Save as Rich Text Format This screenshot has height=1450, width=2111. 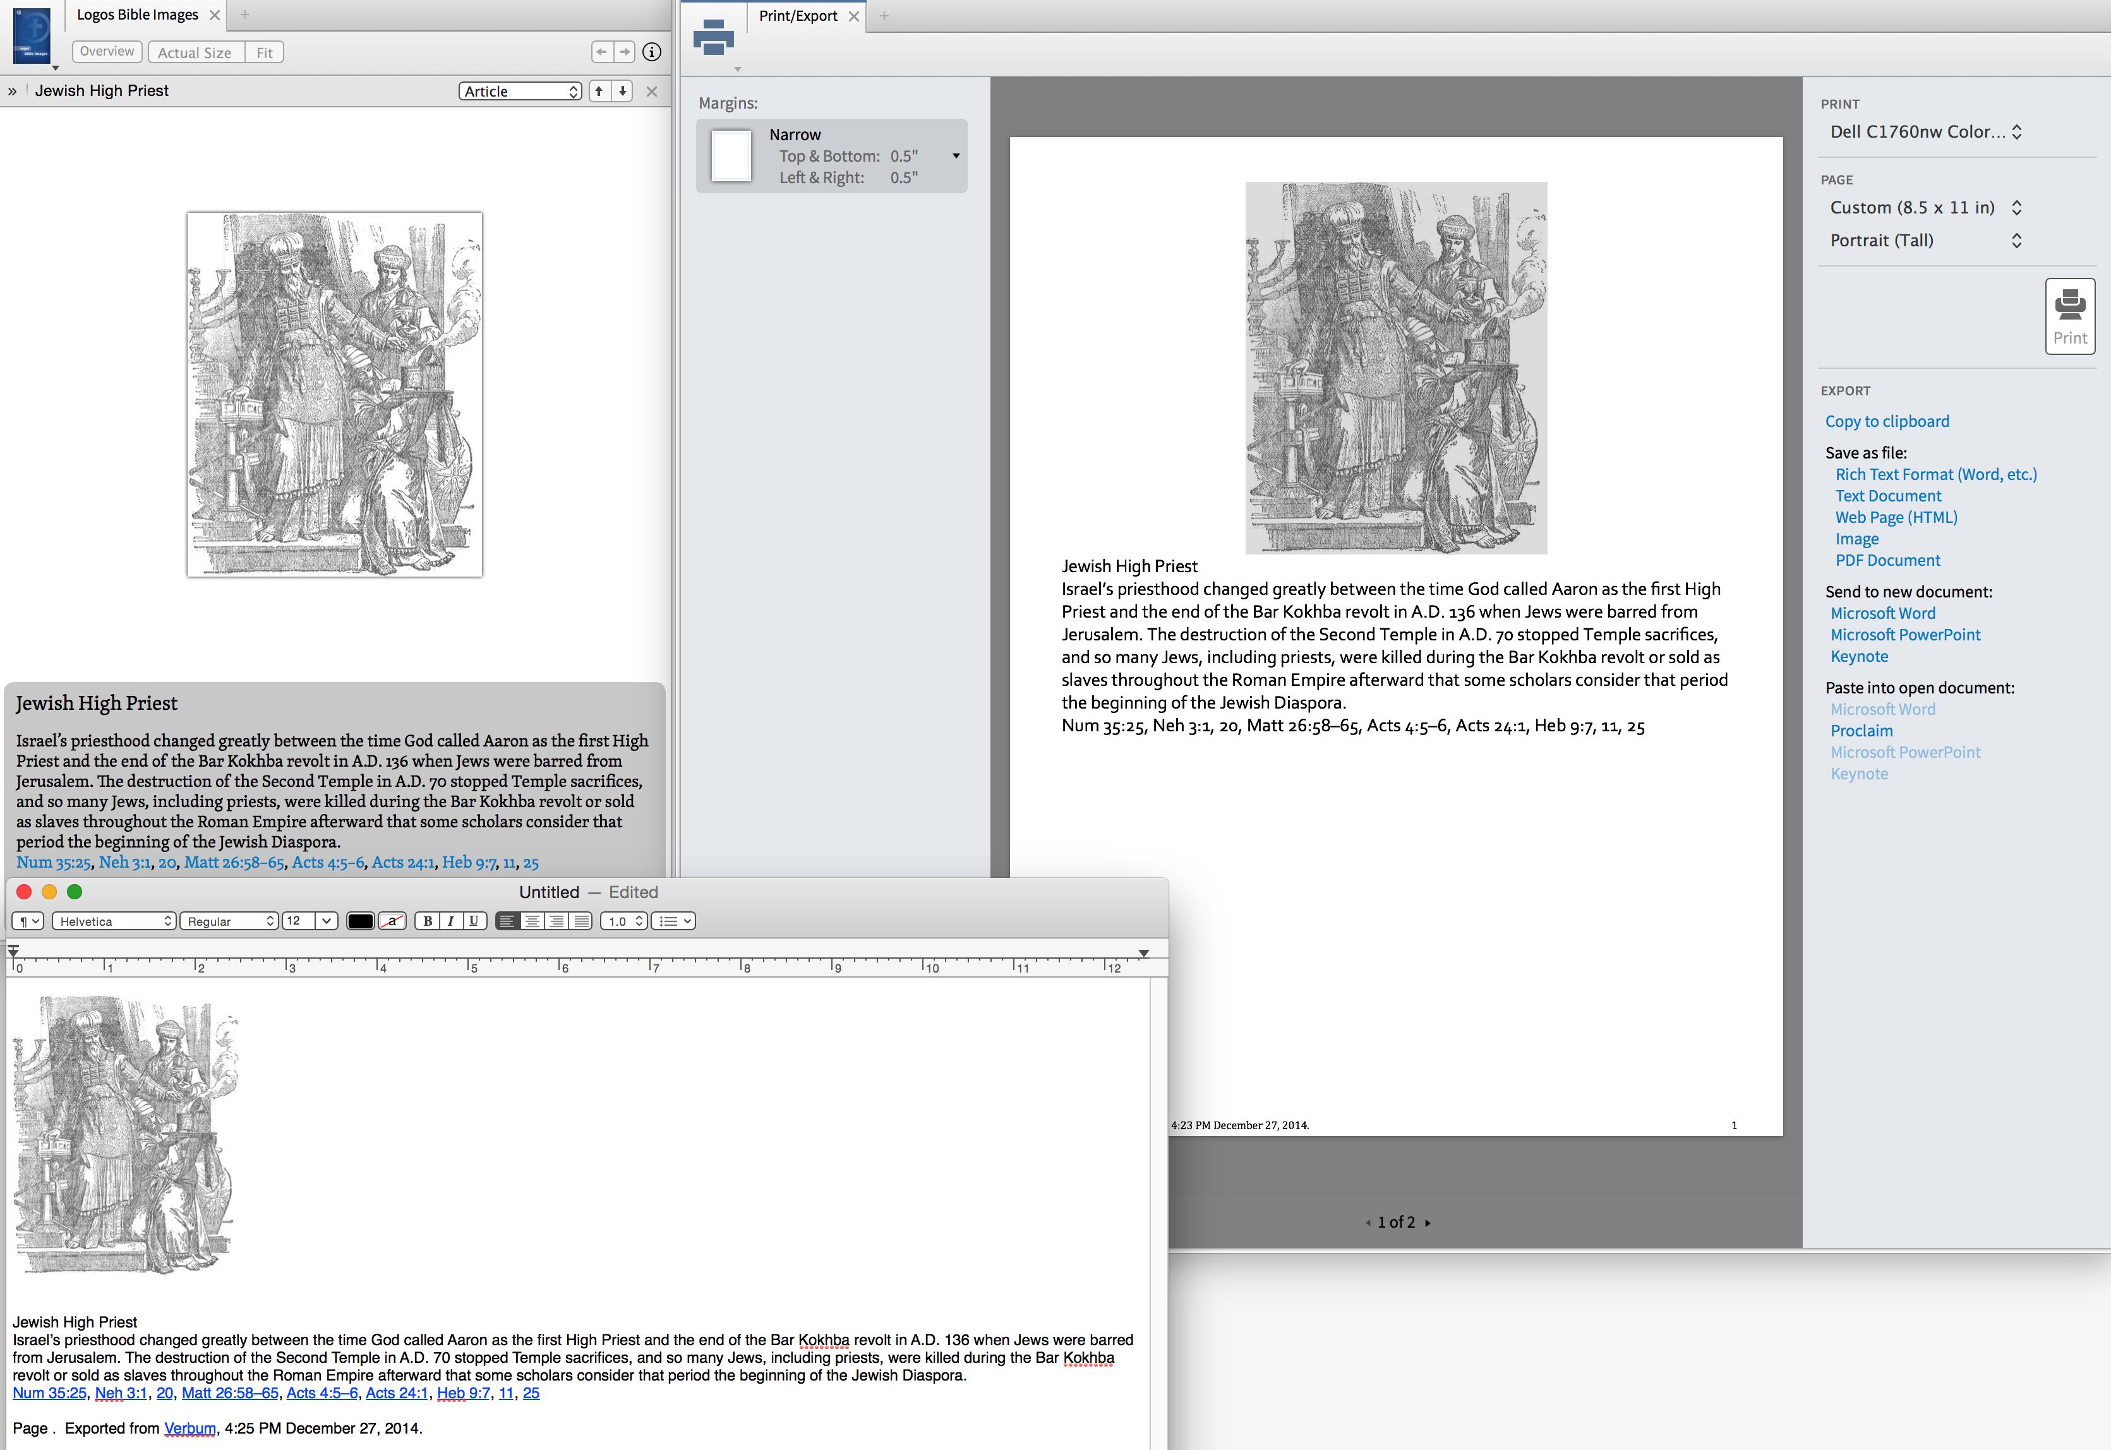1935,474
